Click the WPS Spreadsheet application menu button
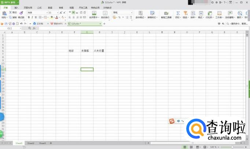 pyautogui.click(x=10, y=3)
